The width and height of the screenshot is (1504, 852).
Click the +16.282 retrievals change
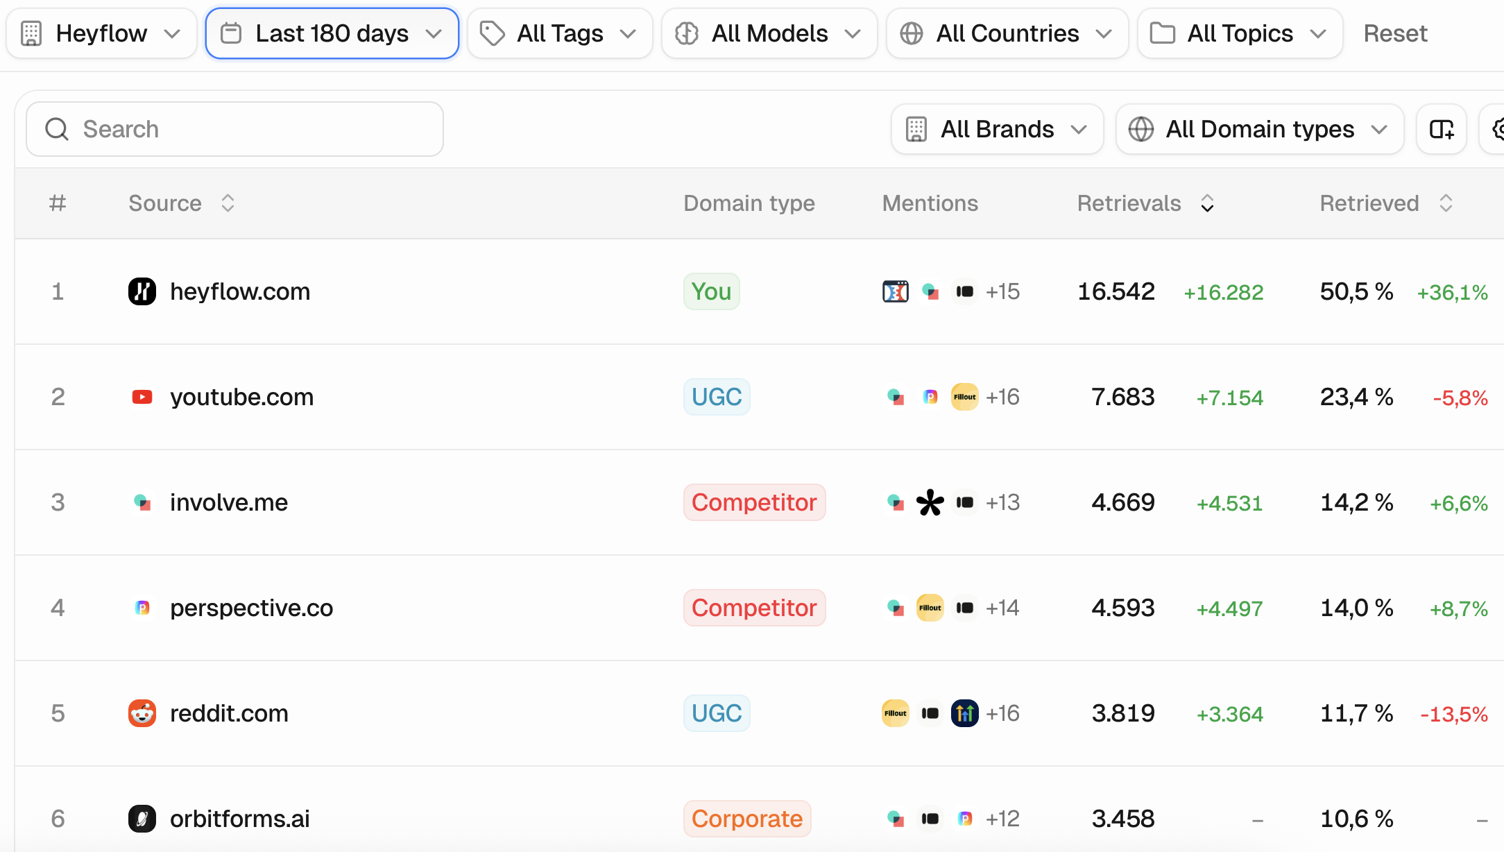click(1224, 292)
